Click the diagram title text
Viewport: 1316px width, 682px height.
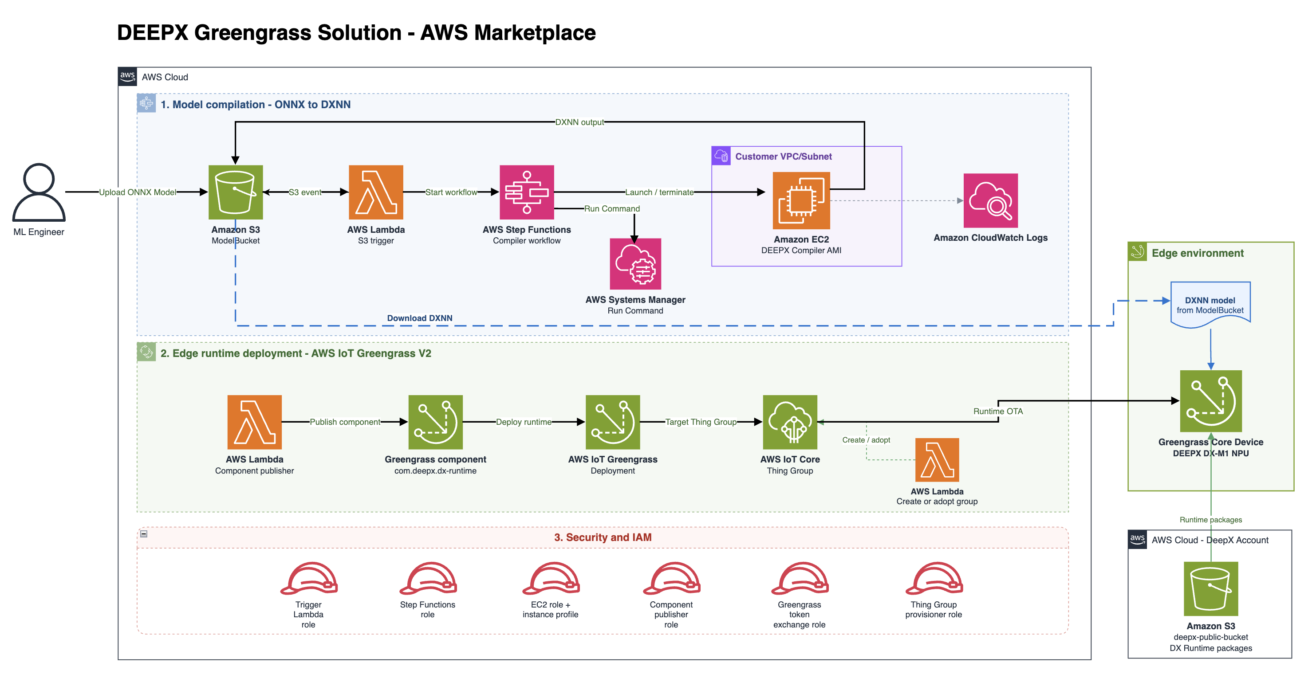pos(356,33)
